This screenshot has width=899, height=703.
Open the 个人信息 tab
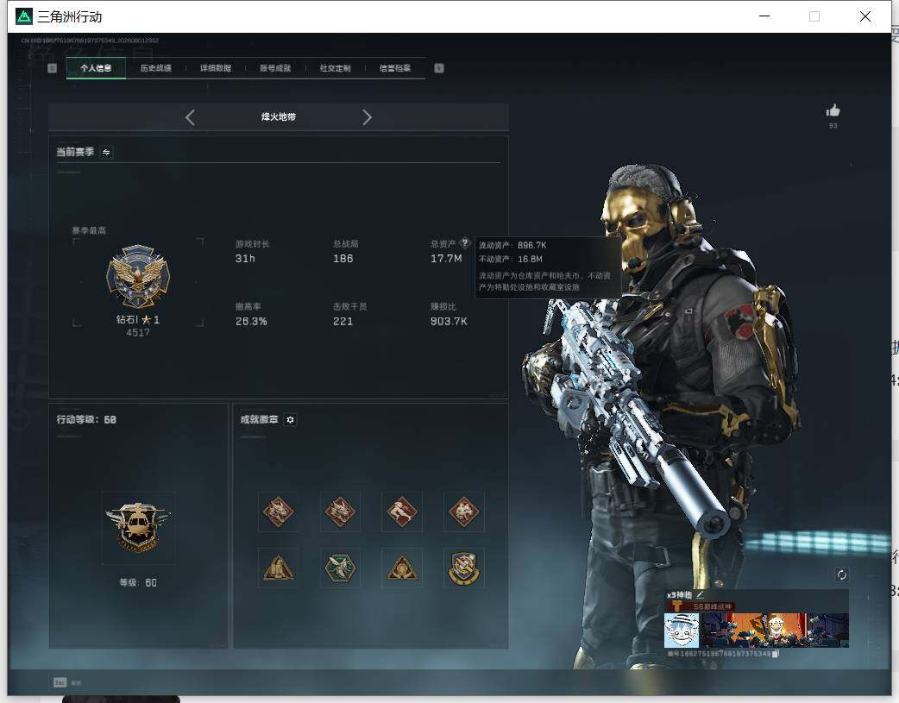[96, 68]
